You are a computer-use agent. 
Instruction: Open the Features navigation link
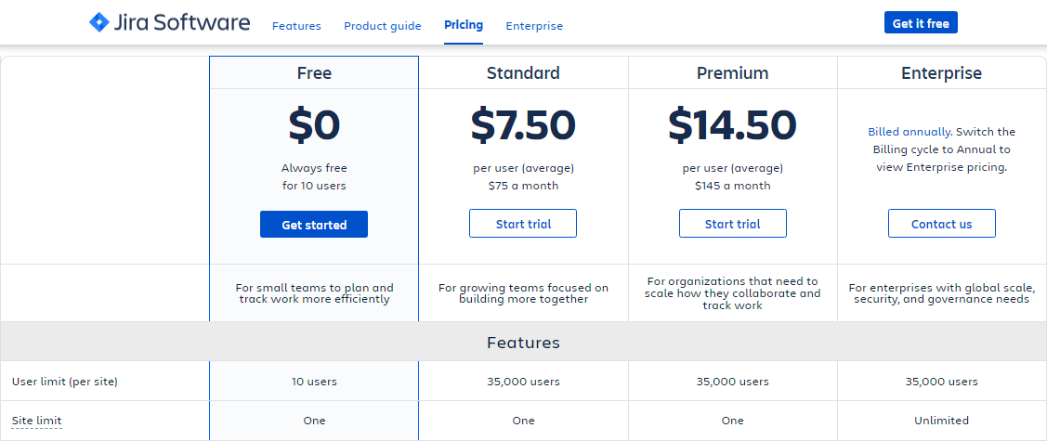coord(296,26)
